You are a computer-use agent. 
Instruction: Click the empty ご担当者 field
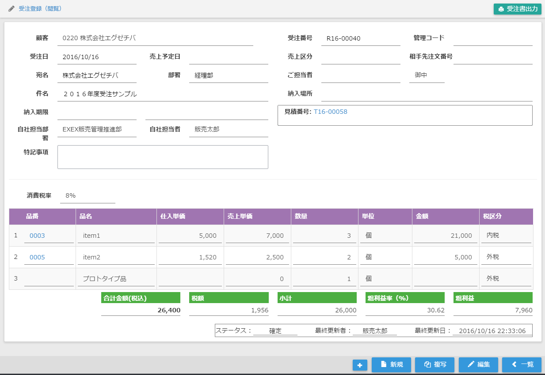[361, 75]
